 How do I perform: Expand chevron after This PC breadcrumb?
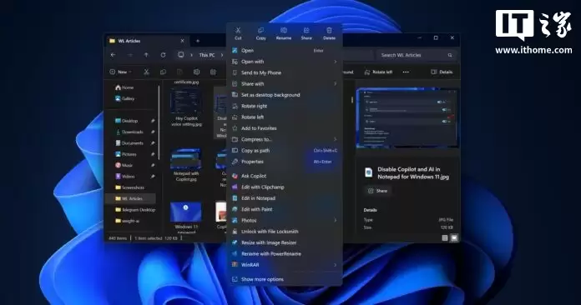pyautogui.click(x=222, y=55)
